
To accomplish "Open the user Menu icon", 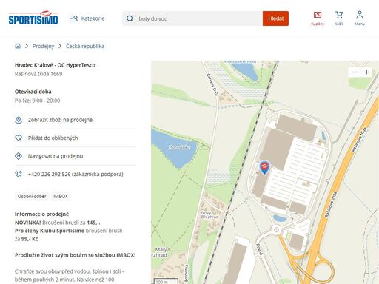I will 360,18.
